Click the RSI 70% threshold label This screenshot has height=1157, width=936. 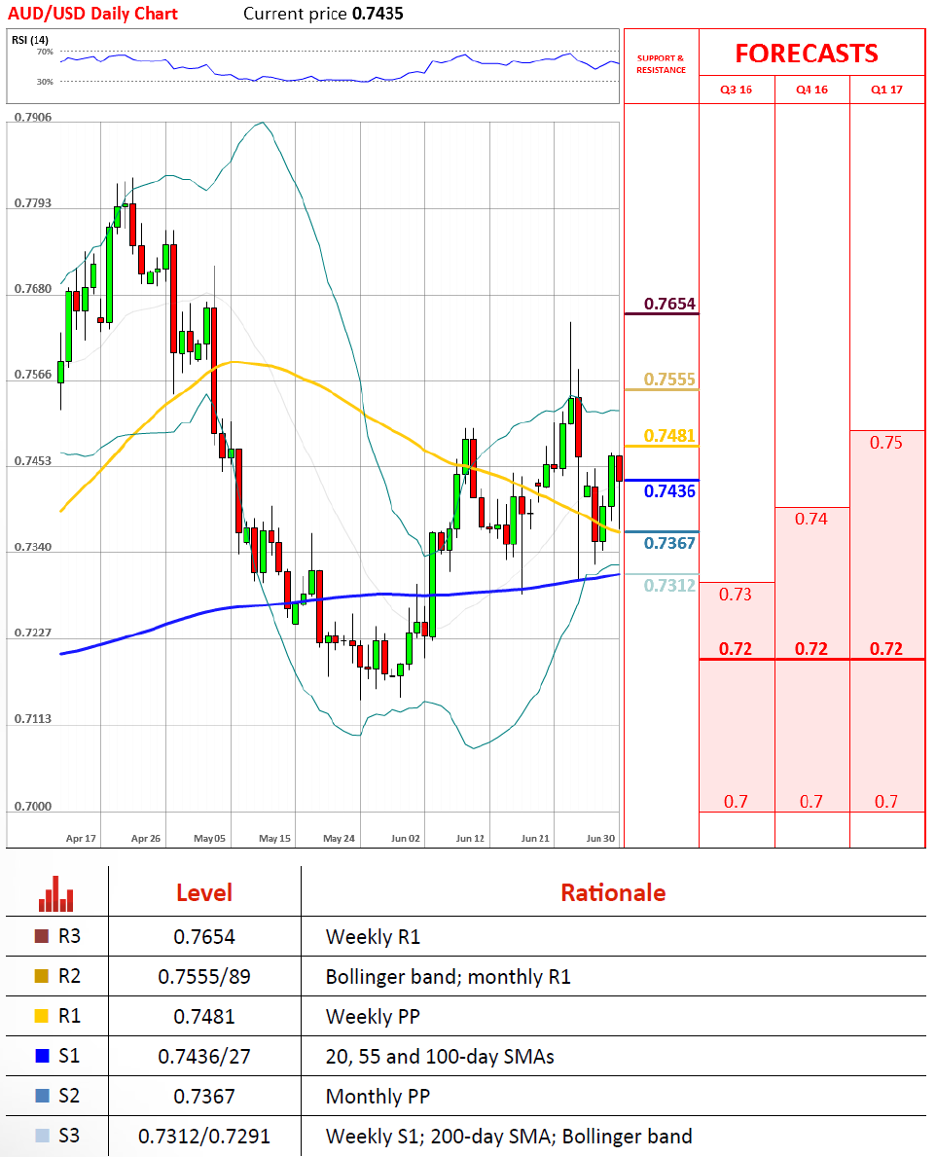pyautogui.click(x=45, y=52)
